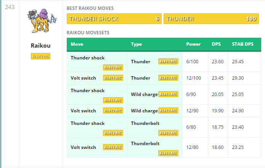The width and height of the screenshot is (265, 168).
Task: Select the 6/100 power value
Action: tap(192, 62)
